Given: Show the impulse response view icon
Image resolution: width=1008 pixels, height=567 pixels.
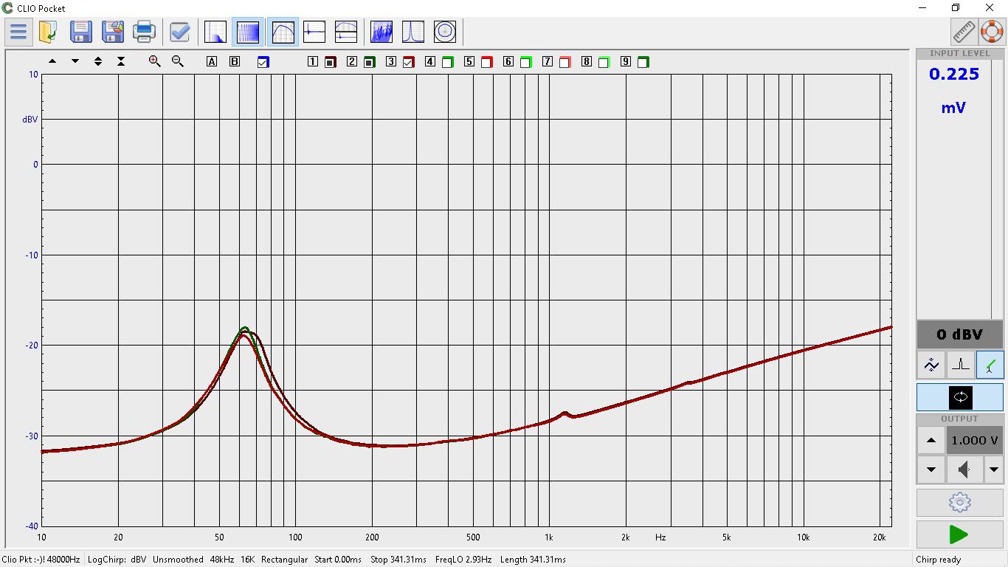Looking at the screenshot, I should (x=314, y=32).
